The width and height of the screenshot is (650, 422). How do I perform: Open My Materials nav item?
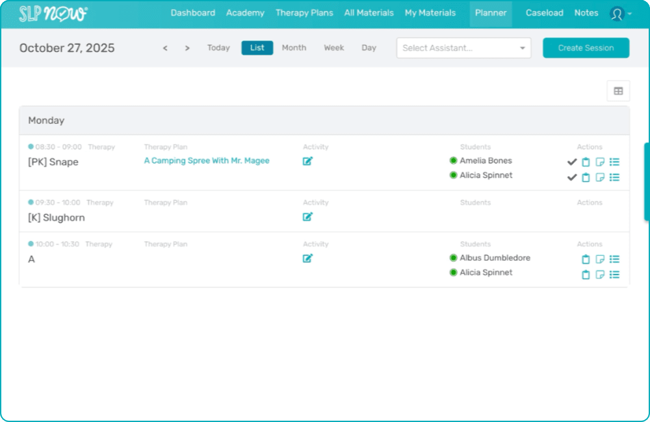coord(430,13)
